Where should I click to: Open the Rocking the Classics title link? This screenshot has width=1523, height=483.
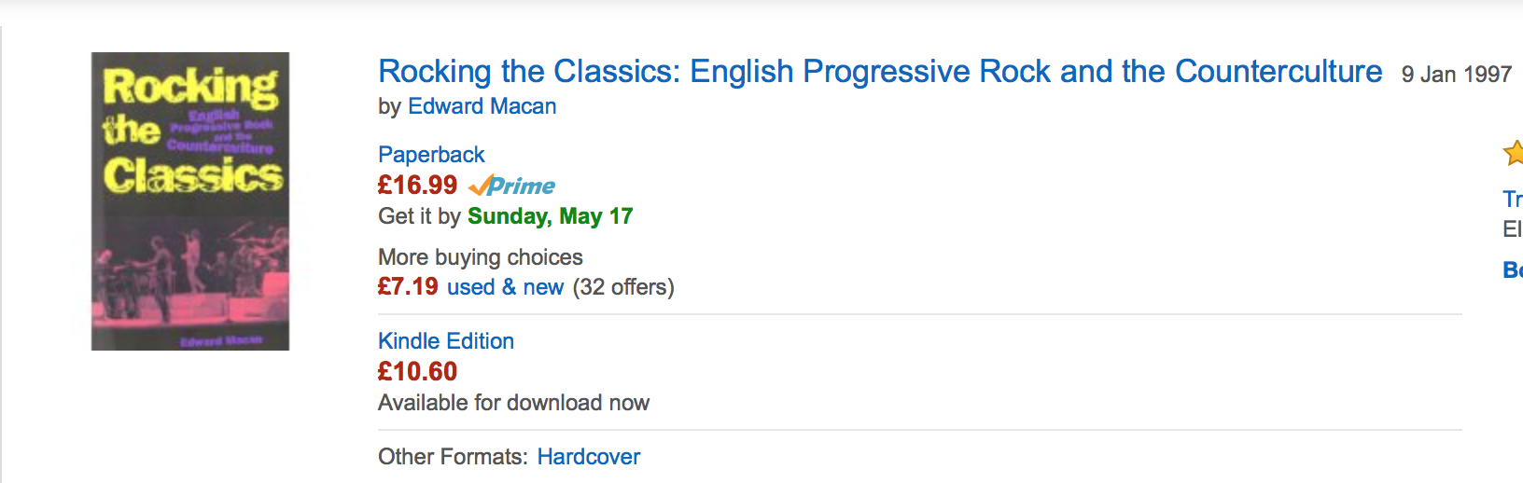tap(880, 72)
